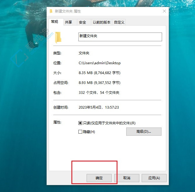The height and width of the screenshot is (192, 195).
Task: Click the contents text 332 个文件
Action: [87, 93]
